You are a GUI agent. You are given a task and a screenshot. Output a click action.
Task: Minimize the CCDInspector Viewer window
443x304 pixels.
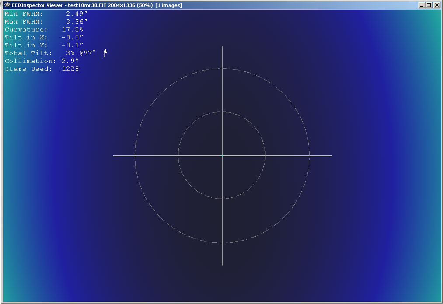422,5
